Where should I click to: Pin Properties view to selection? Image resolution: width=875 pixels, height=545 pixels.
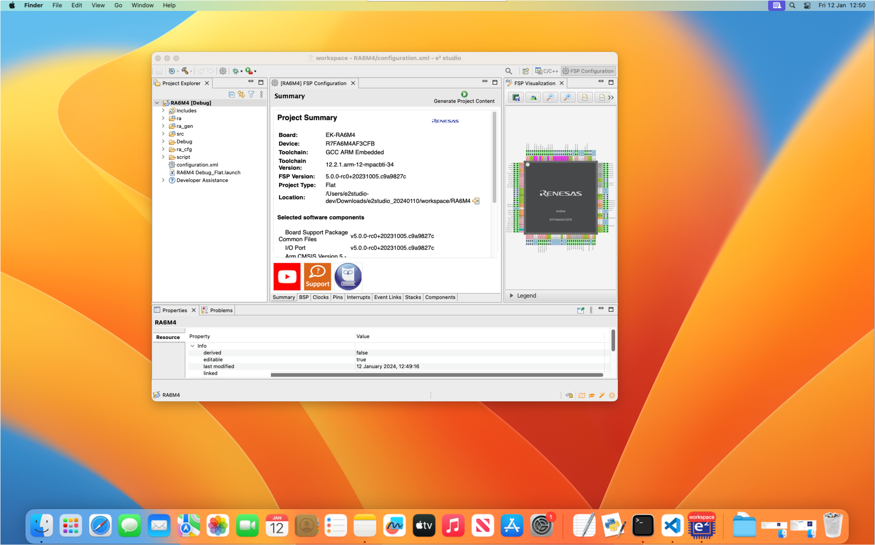(x=580, y=310)
